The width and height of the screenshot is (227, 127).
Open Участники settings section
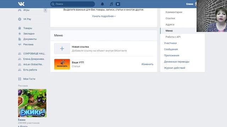coord(170,43)
